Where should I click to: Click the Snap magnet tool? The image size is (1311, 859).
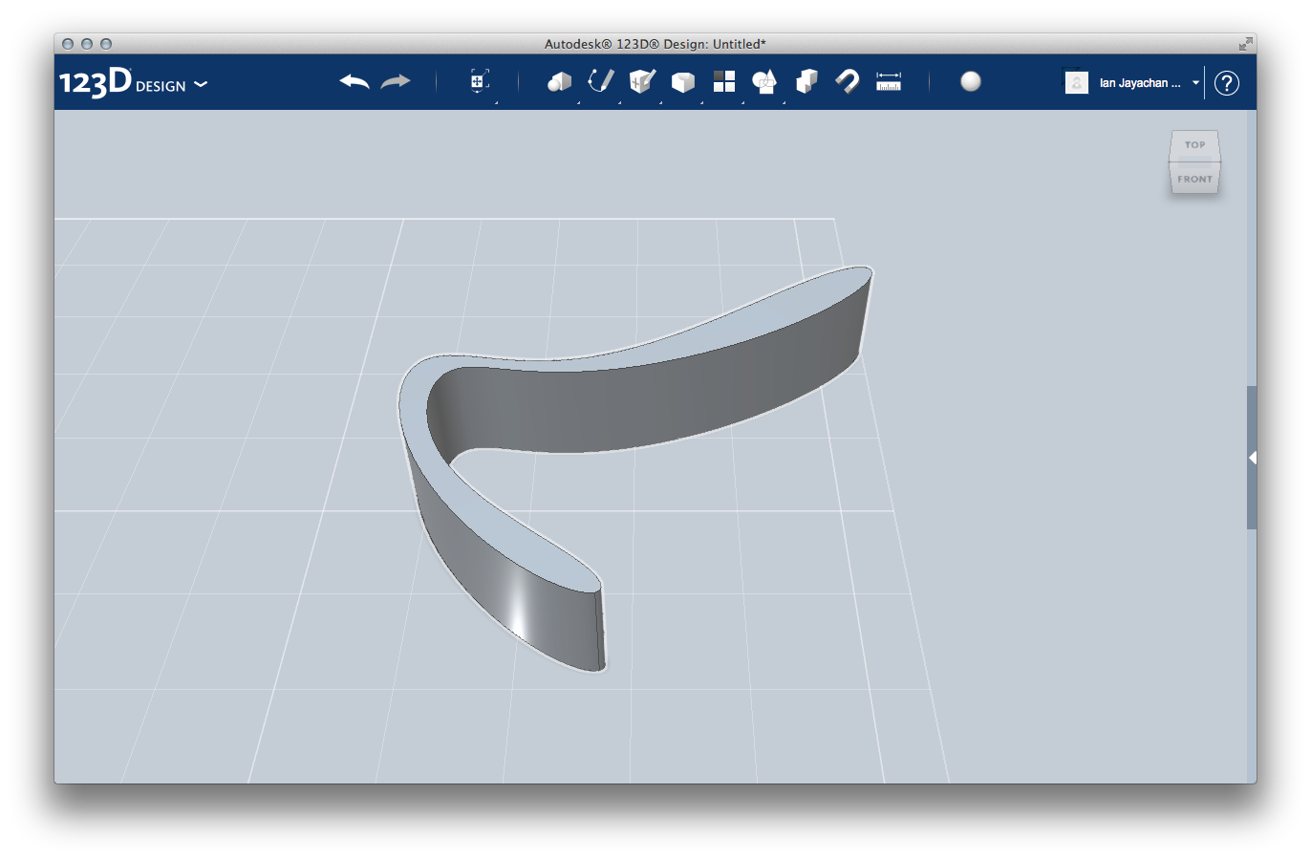[x=847, y=82]
